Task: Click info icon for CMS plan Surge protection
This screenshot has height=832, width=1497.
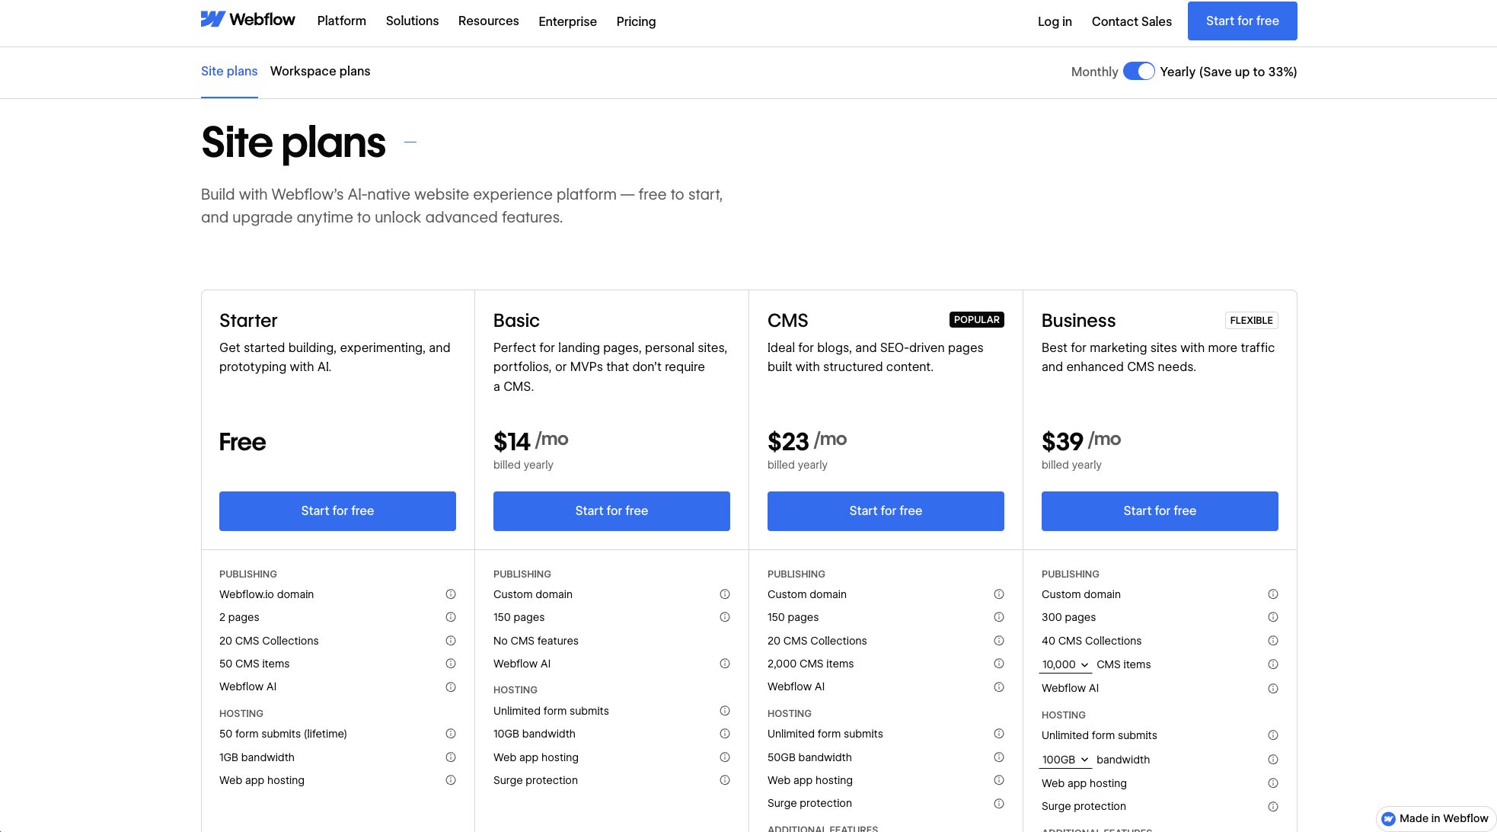Action: coord(999,803)
